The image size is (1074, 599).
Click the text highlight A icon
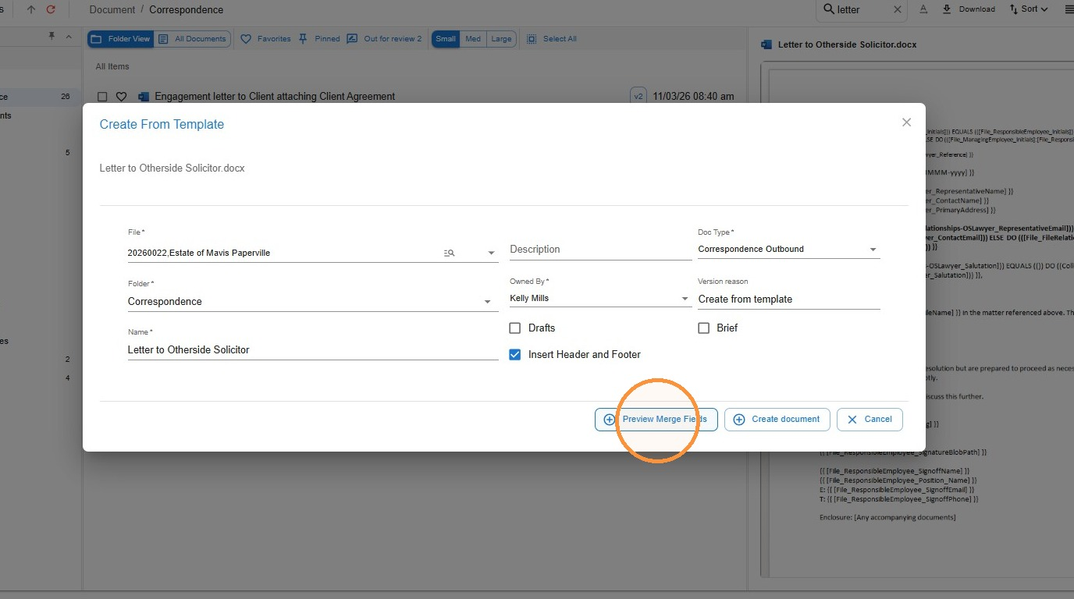coord(923,9)
